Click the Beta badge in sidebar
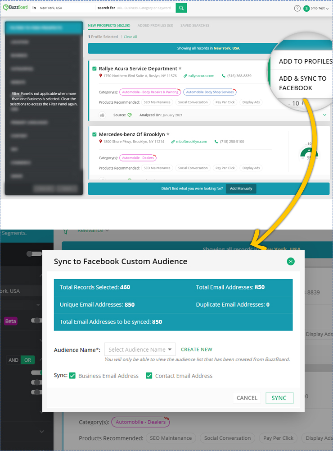333x451 pixels. [x=11, y=321]
